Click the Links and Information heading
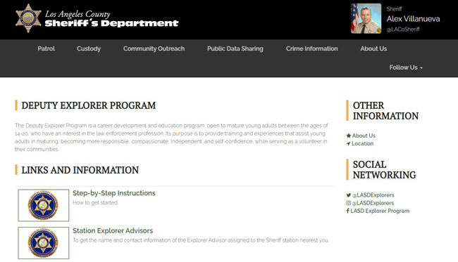Image resolution: width=458 pixels, height=262 pixels. (80, 170)
